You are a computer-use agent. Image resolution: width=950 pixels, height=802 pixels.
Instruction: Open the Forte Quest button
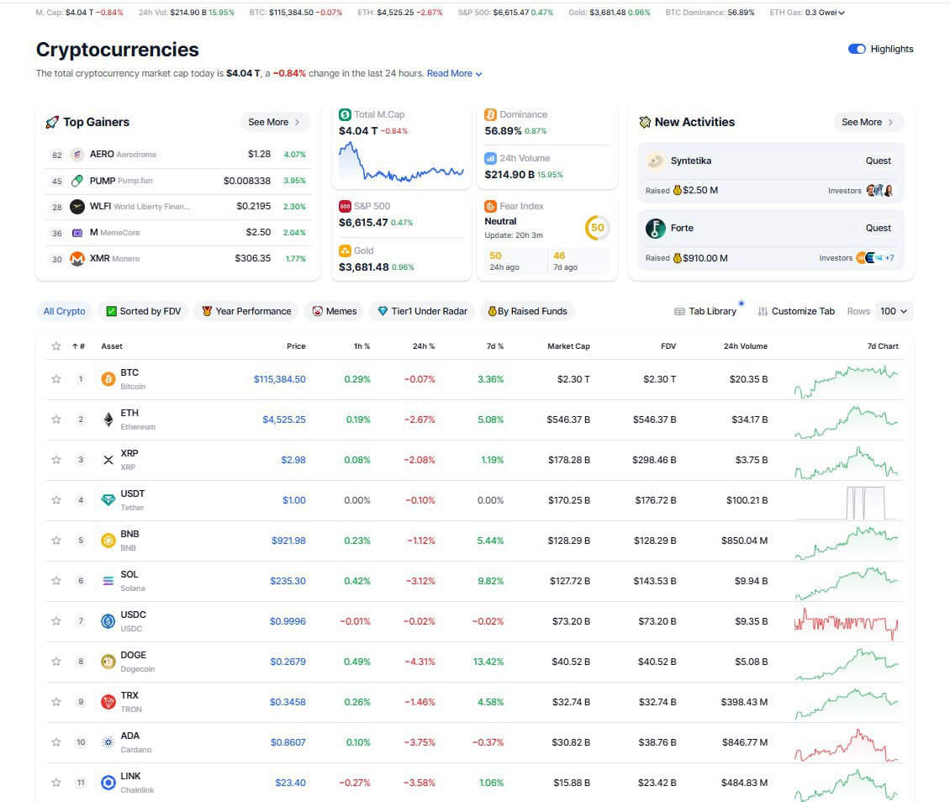[x=878, y=229]
